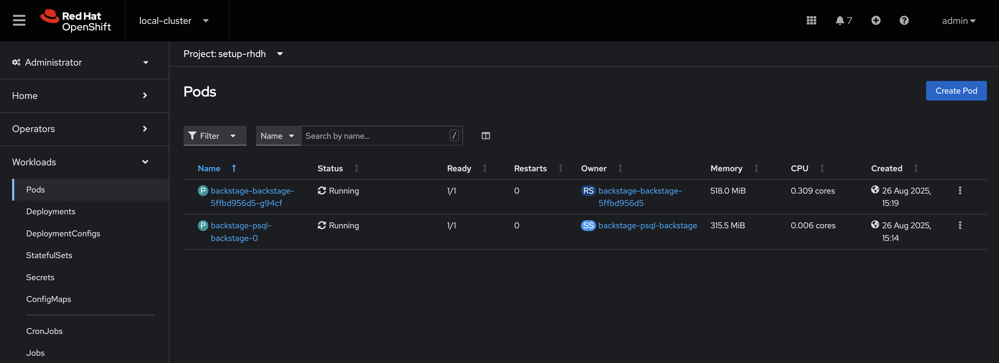Screen dimensions: 999x363
Task: Open kebab menu for backstage-backstage-5ffbd956d5-g94cf pod
Action: tap(960, 190)
